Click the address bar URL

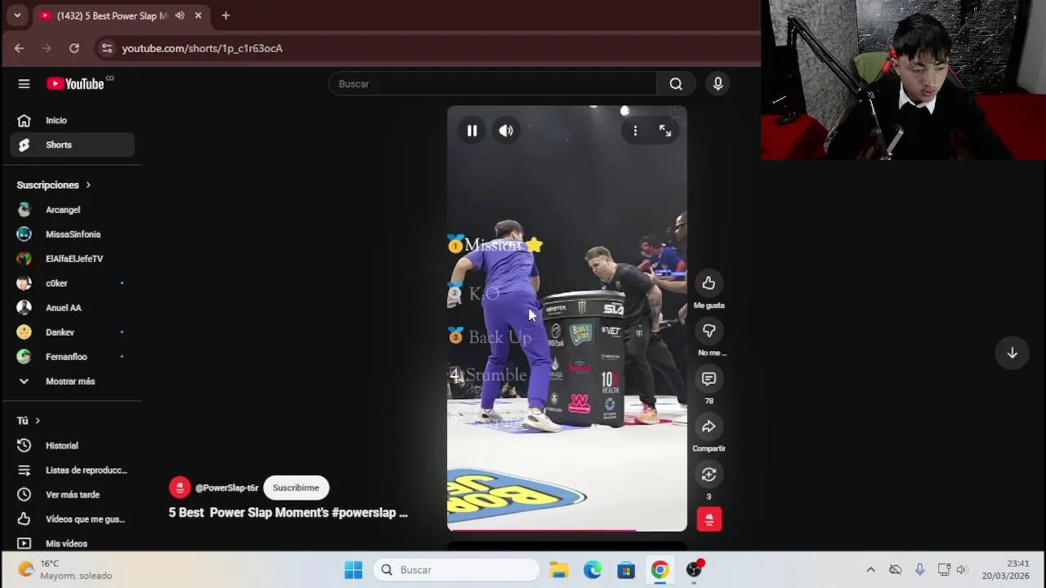coord(202,48)
